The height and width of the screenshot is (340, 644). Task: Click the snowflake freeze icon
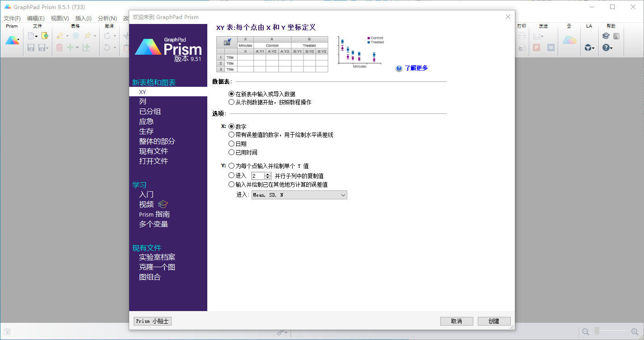[76, 36]
